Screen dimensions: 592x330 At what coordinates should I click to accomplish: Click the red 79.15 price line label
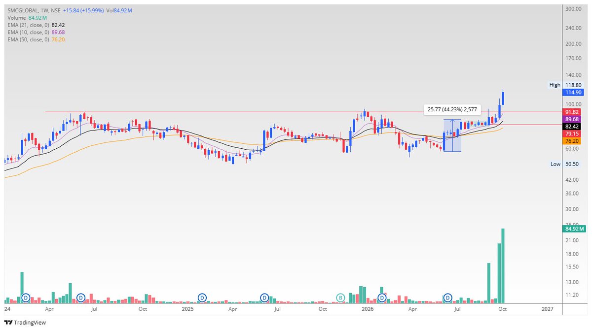click(x=573, y=133)
